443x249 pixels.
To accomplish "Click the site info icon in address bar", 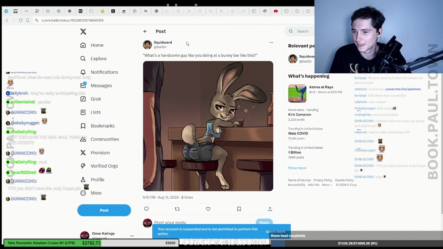I will (36, 20).
